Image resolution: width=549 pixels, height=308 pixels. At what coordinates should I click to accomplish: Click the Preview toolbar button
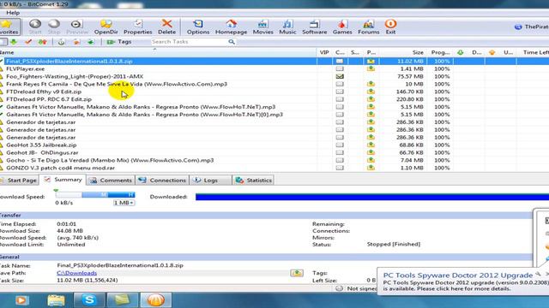click(x=76, y=27)
